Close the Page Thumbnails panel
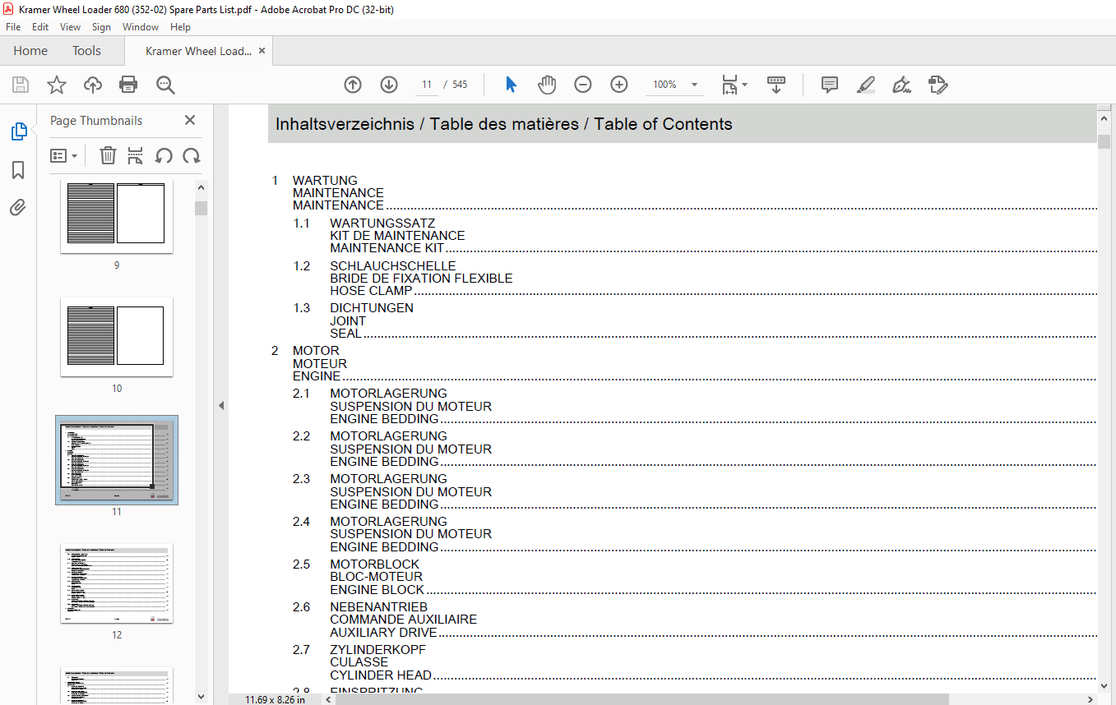This screenshot has width=1116, height=705. (190, 120)
